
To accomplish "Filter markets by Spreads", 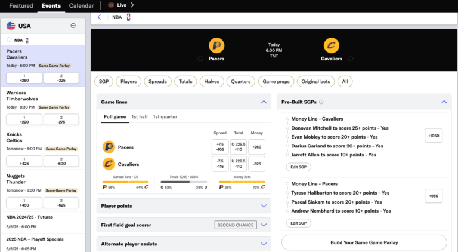I will (157, 82).
